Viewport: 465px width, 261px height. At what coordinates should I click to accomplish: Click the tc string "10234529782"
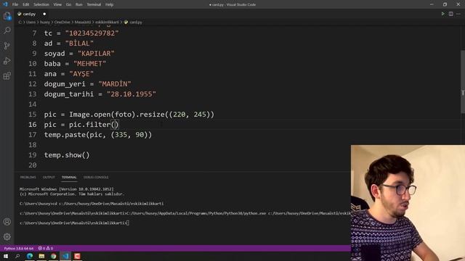pos(92,33)
